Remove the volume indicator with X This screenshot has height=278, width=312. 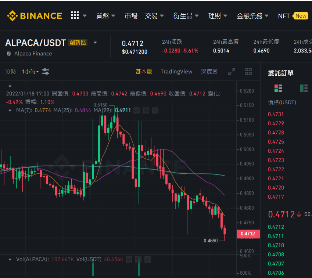pyautogui.click(x=147, y=260)
